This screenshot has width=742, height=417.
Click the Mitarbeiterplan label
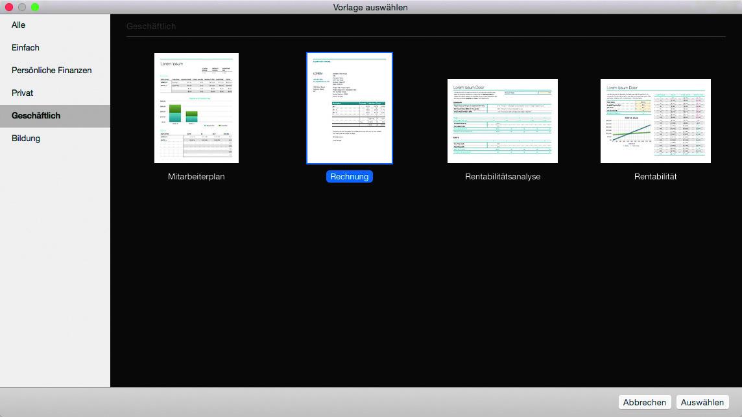197,177
